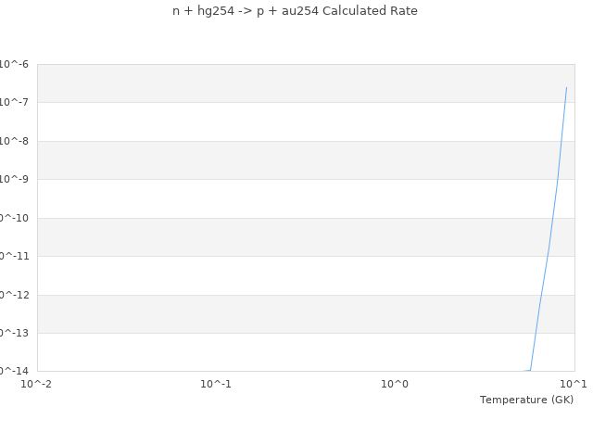Click the 10^-6 y-axis tick label
Viewport: 593px width, 445px height.
[x=14, y=64]
